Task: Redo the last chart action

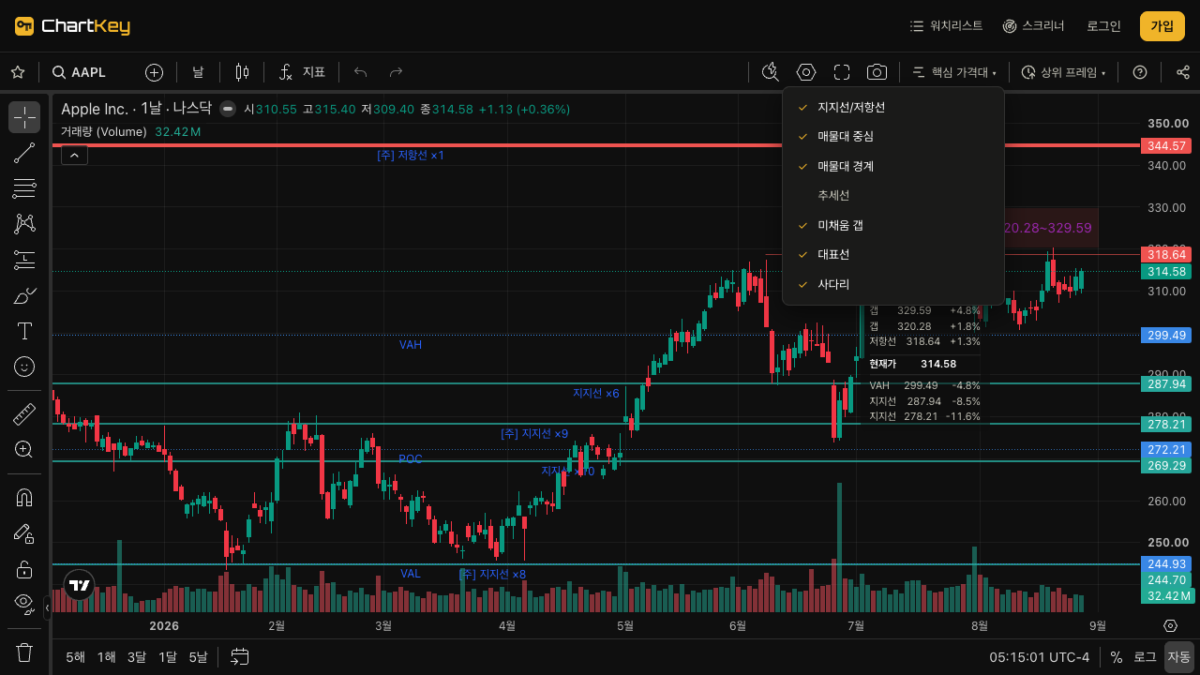Action: 396,72
